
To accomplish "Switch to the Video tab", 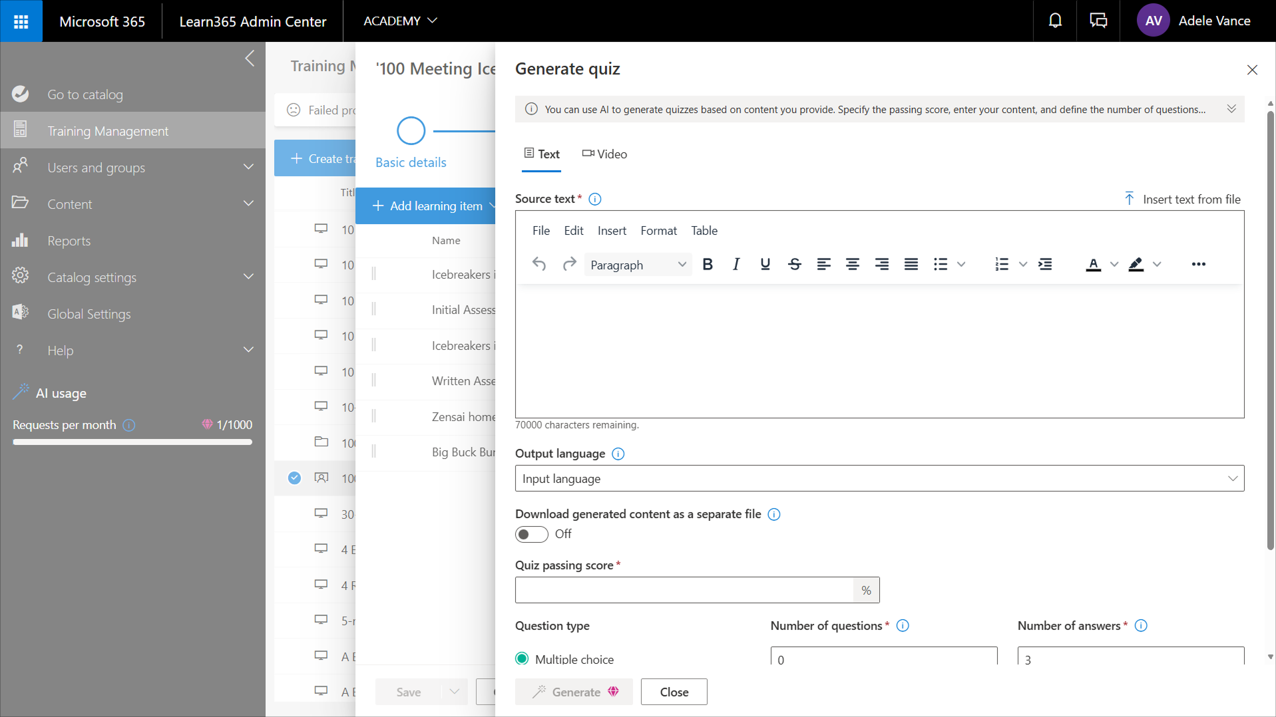I will pyautogui.click(x=604, y=154).
